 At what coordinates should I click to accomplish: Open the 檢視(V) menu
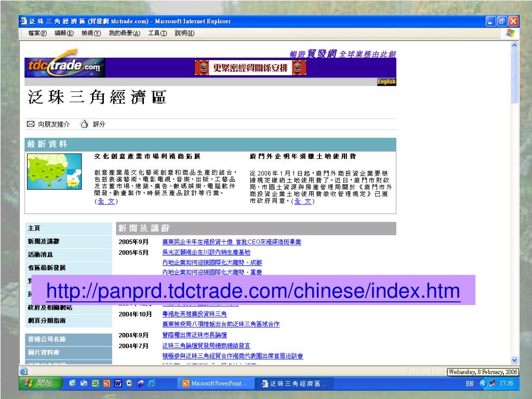pyautogui.click(x=91, y=33)
